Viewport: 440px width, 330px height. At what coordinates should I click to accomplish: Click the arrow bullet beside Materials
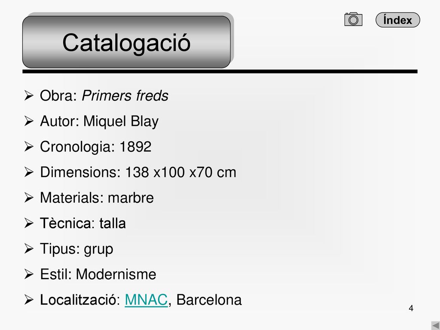[x=29, y=198]
